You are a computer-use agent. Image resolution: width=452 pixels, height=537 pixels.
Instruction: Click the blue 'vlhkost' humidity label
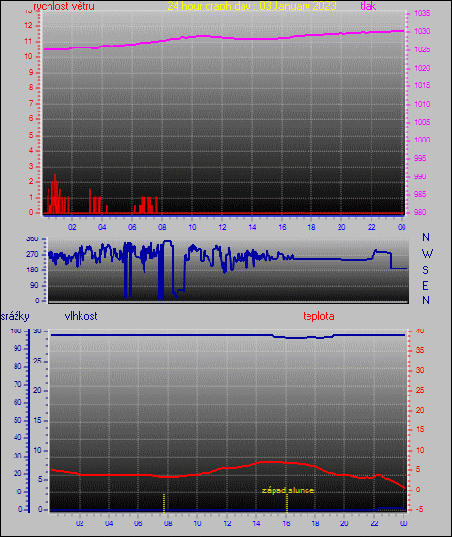point(81,316)
